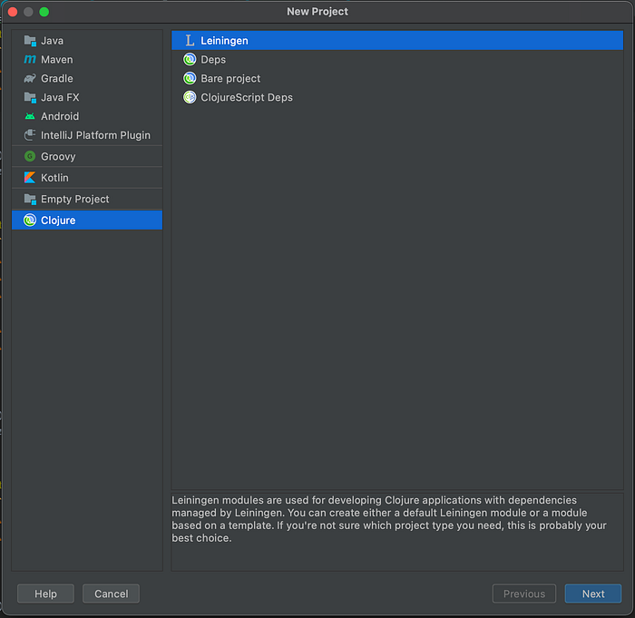Select the Bare project template label

click(x=230, y=79)
